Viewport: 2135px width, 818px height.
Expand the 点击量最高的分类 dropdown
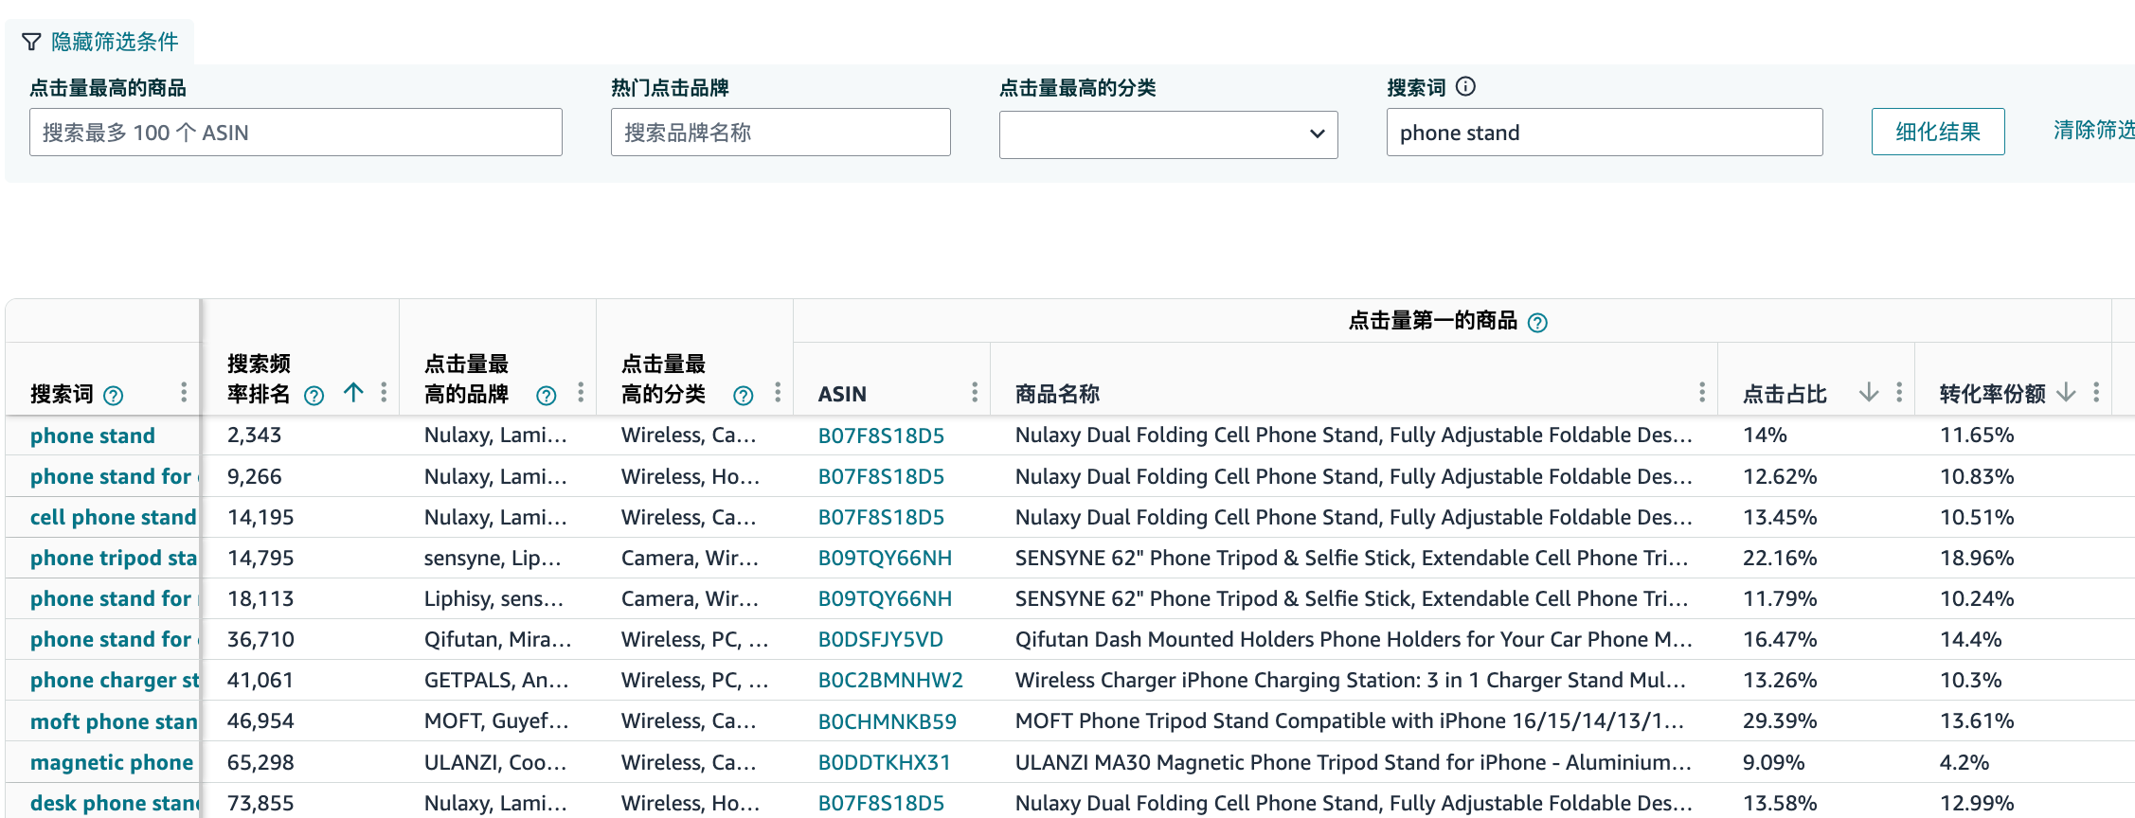[x=1168, y=134]
